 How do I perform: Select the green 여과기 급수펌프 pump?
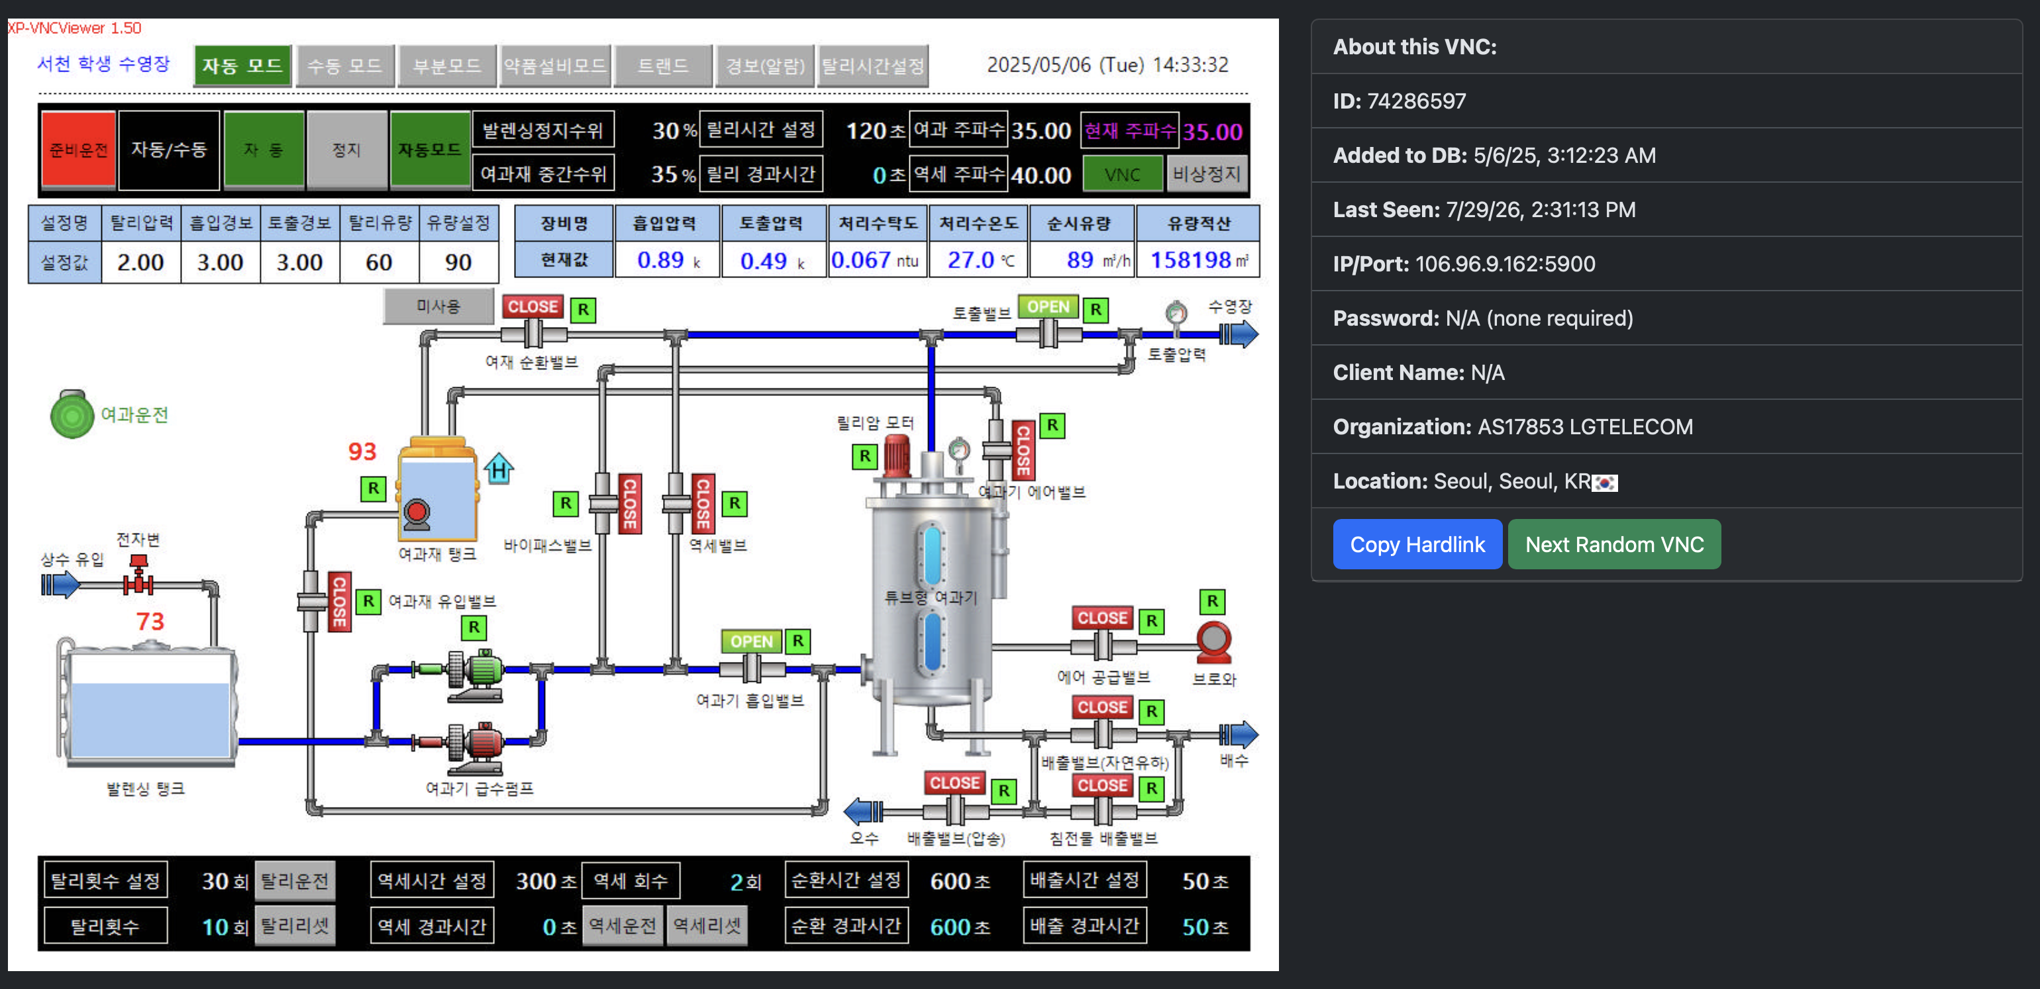[x=475, y=673]
